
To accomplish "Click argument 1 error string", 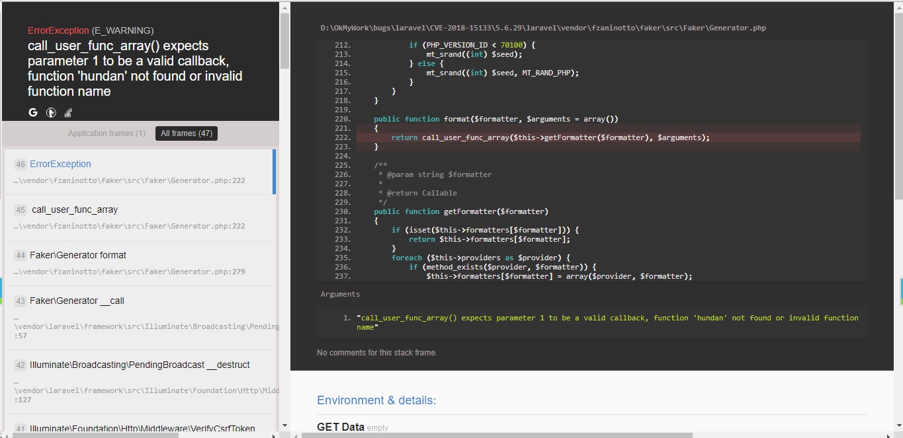I will coord(607,322).
